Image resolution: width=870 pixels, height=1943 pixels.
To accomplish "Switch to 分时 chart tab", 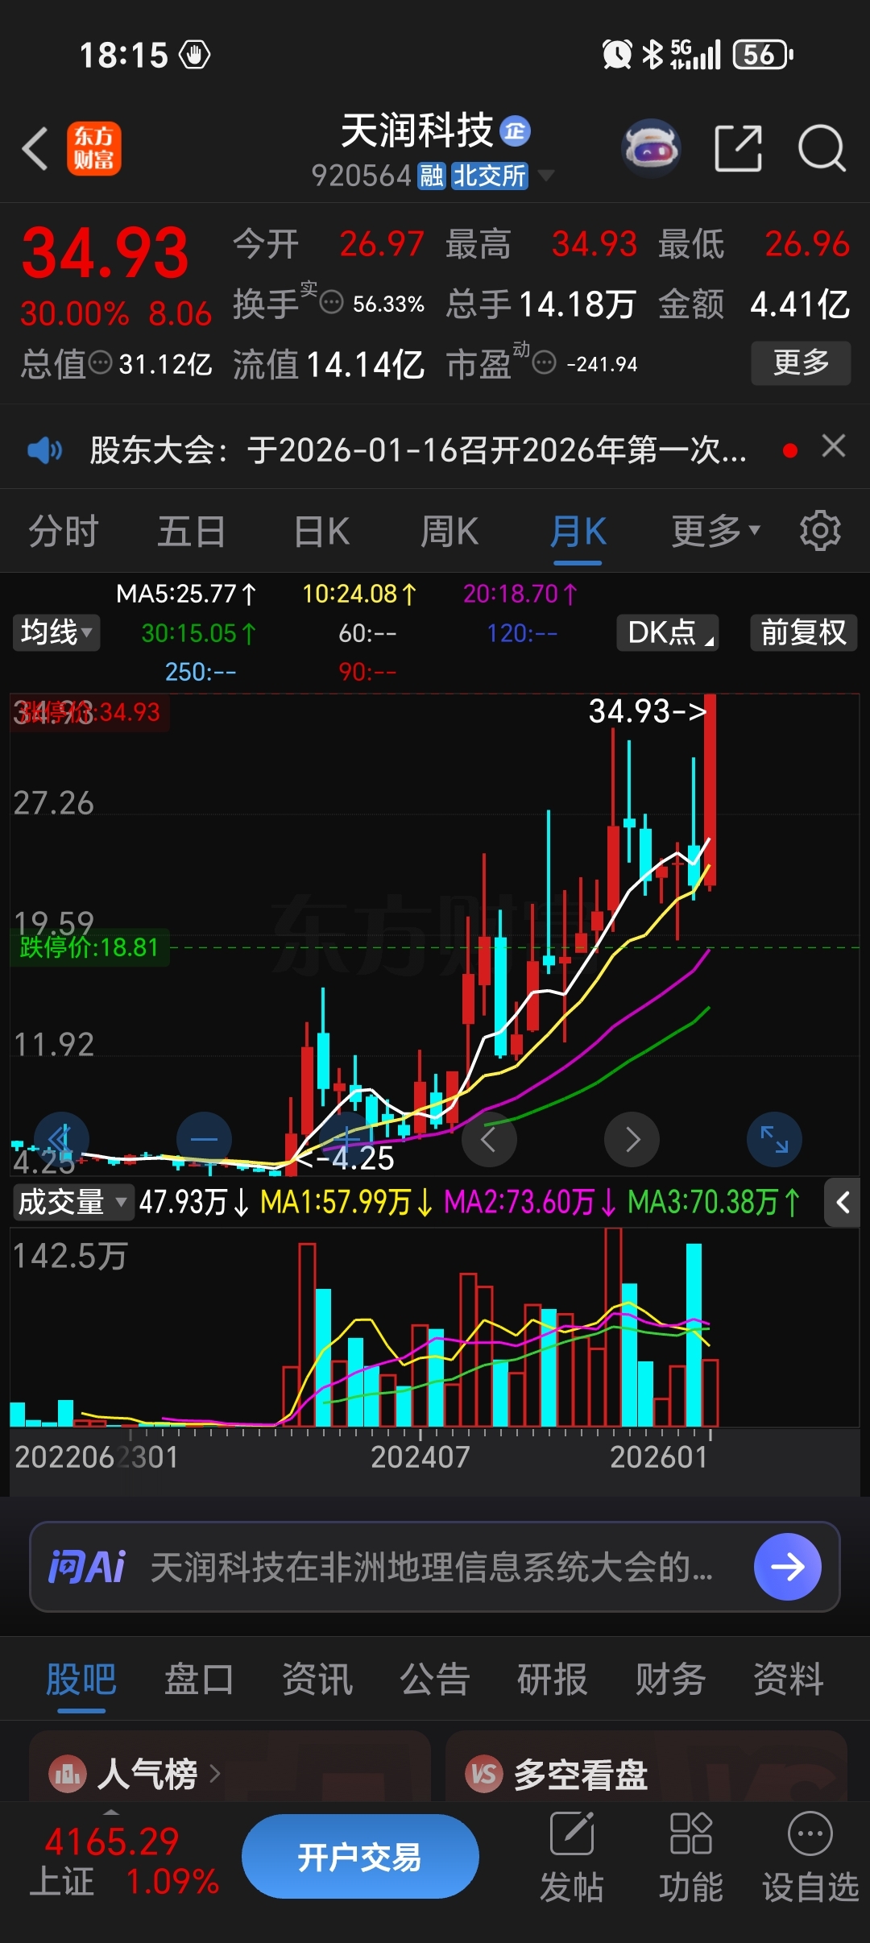I will click(x=63, y=532).
